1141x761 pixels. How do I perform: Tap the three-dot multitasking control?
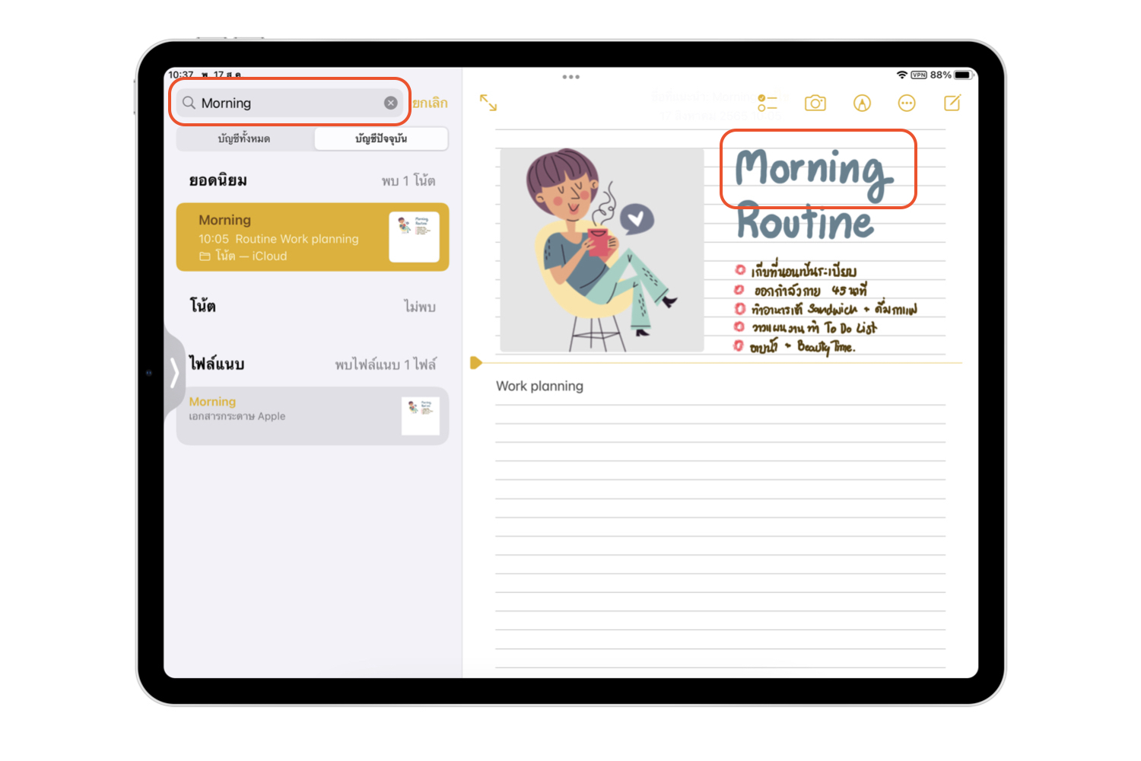[570, 77]
